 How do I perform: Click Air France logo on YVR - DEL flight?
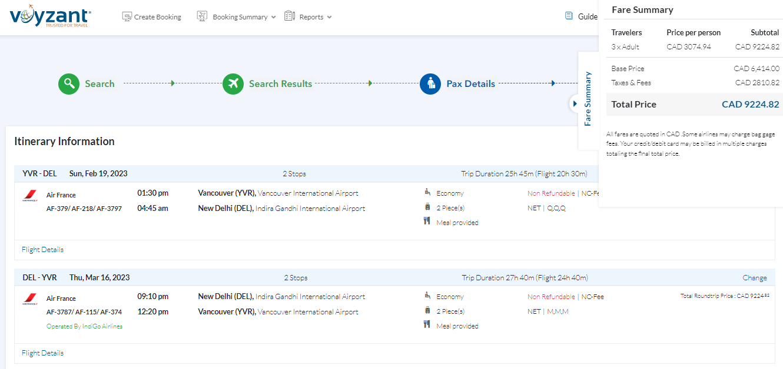click(30, 196)
